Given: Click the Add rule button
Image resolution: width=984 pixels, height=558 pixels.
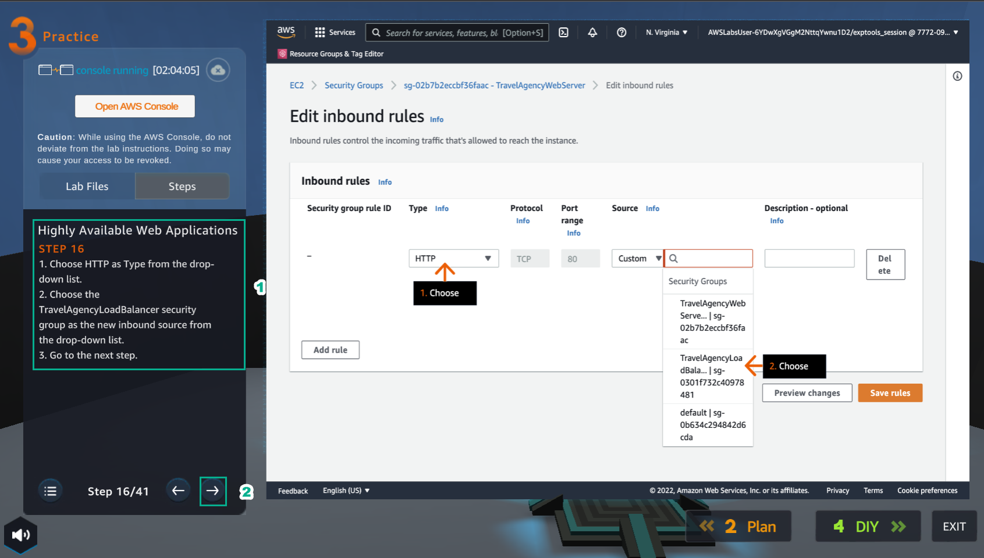Looking at the screenshot, I should [x=331, y=350].
